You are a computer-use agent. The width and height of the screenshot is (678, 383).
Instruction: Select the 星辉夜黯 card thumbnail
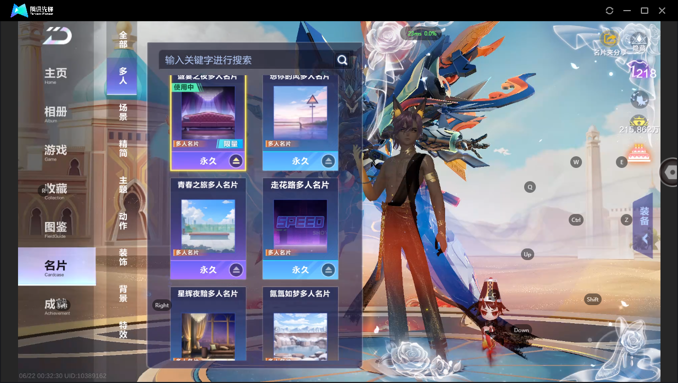208,336
